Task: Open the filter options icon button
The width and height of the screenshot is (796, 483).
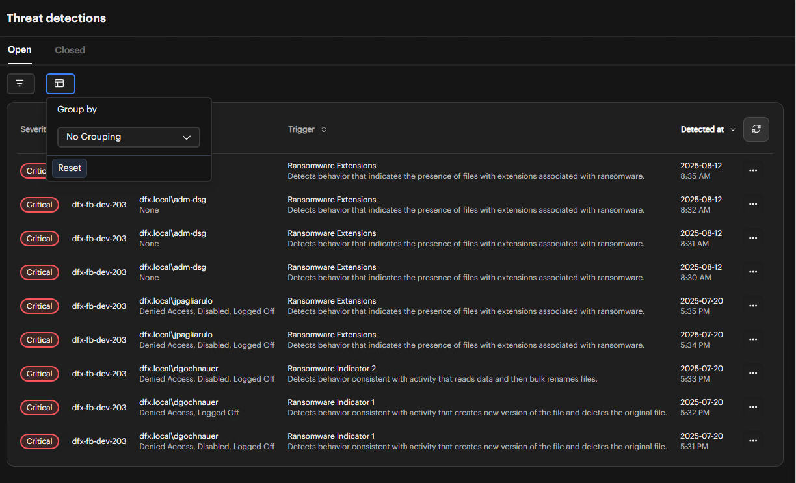Action: tap(20, 83)
